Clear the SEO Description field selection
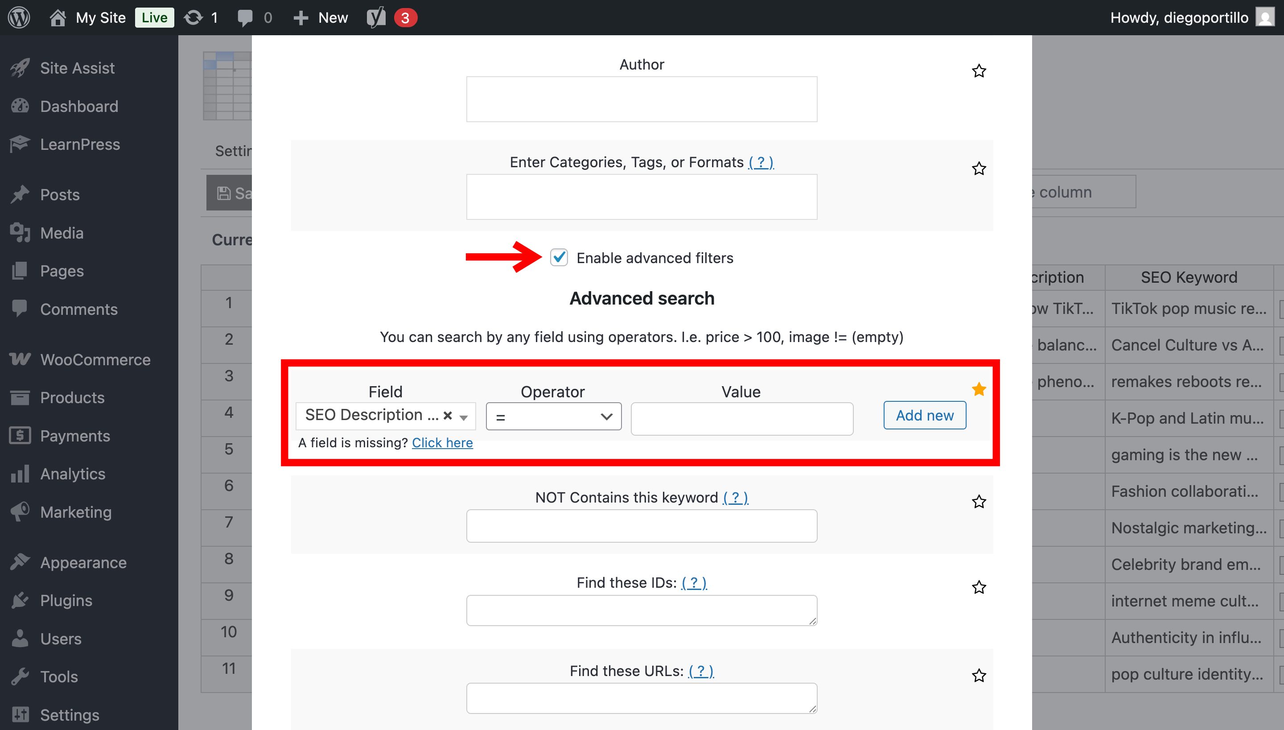 (448, 416)
